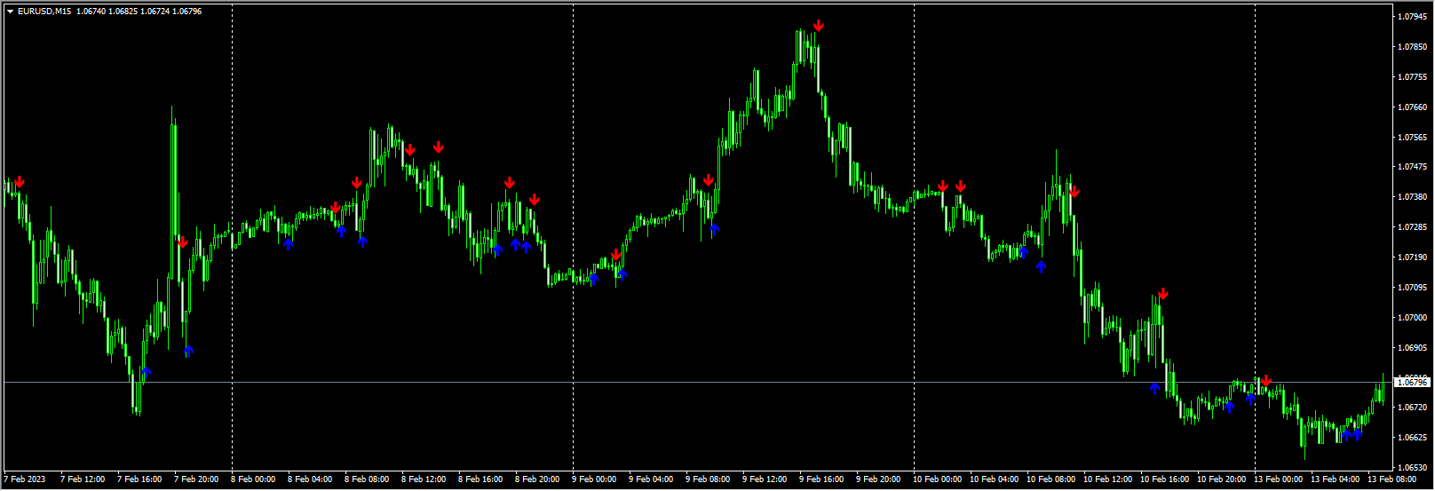Viewport: 1435px width, 491px height.
Task: Click the 1.07475 price scale label
Action: pyautogui.click(x=1412, y=167)
